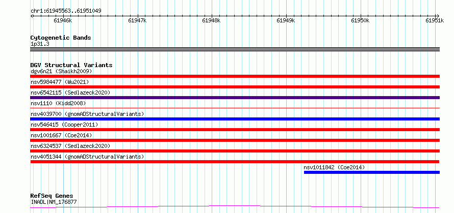
Task: Click the red bar for dgv6n21
Action: click(235, 76)
